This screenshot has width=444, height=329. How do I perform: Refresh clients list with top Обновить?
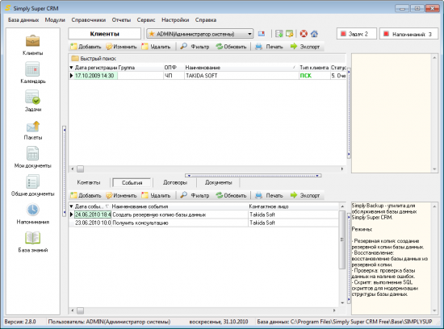click(x=231, y=47)
